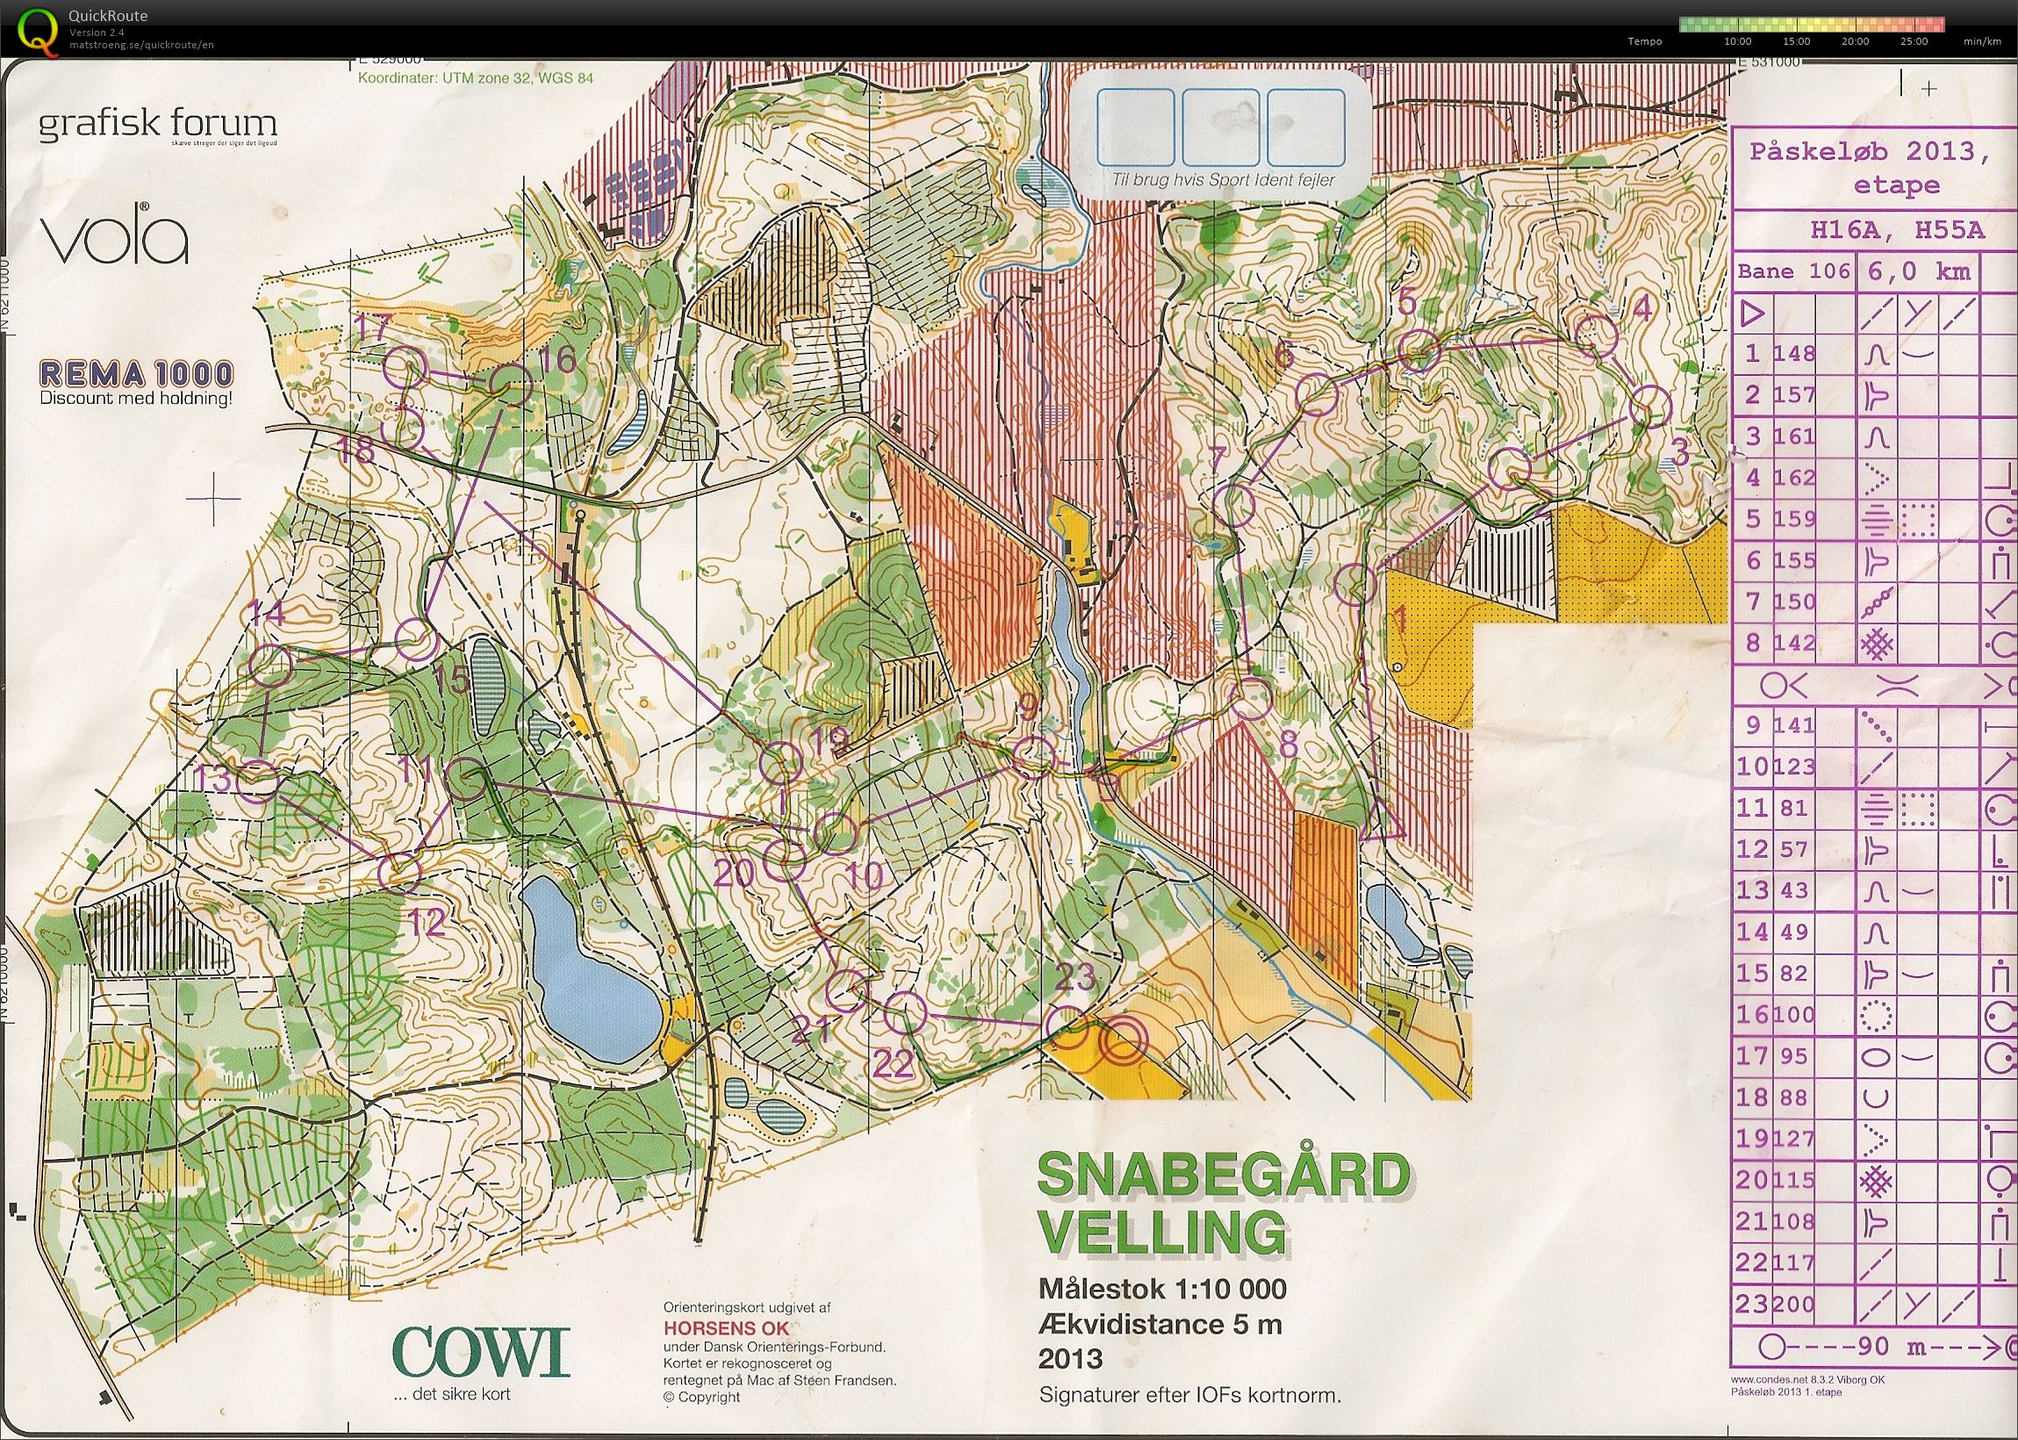The image size is (2018, 1440).
Task: Select control circle 16 on the map
Action: [510, 385]
